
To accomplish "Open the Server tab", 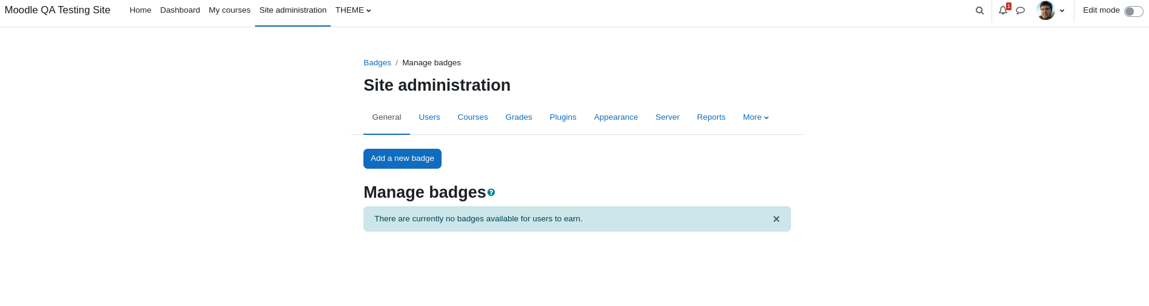I will point(667,117).
